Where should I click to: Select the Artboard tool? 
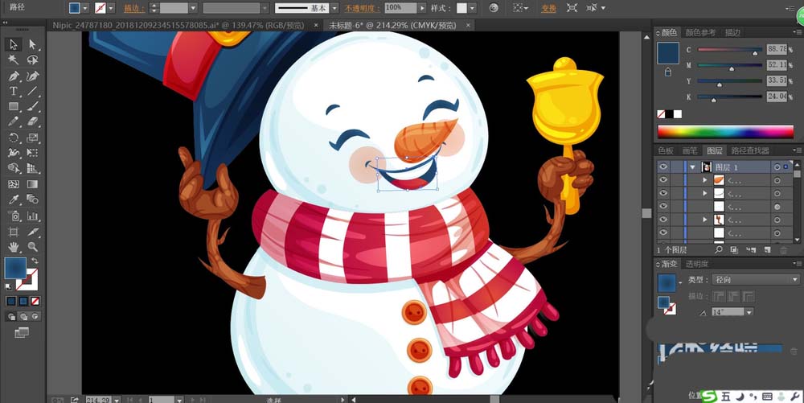[x=14, y=232]
